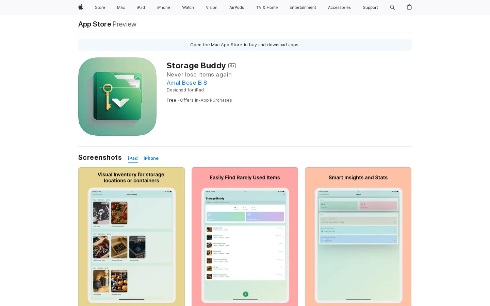Open the search magnifier icon
The height and width of the screenshot is (306, 490).
[392, 7]
